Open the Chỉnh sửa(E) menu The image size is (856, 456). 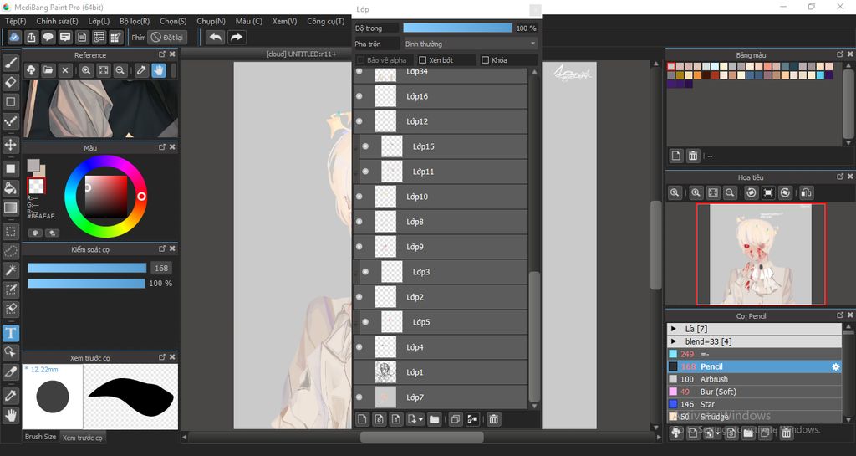[57, 21]
